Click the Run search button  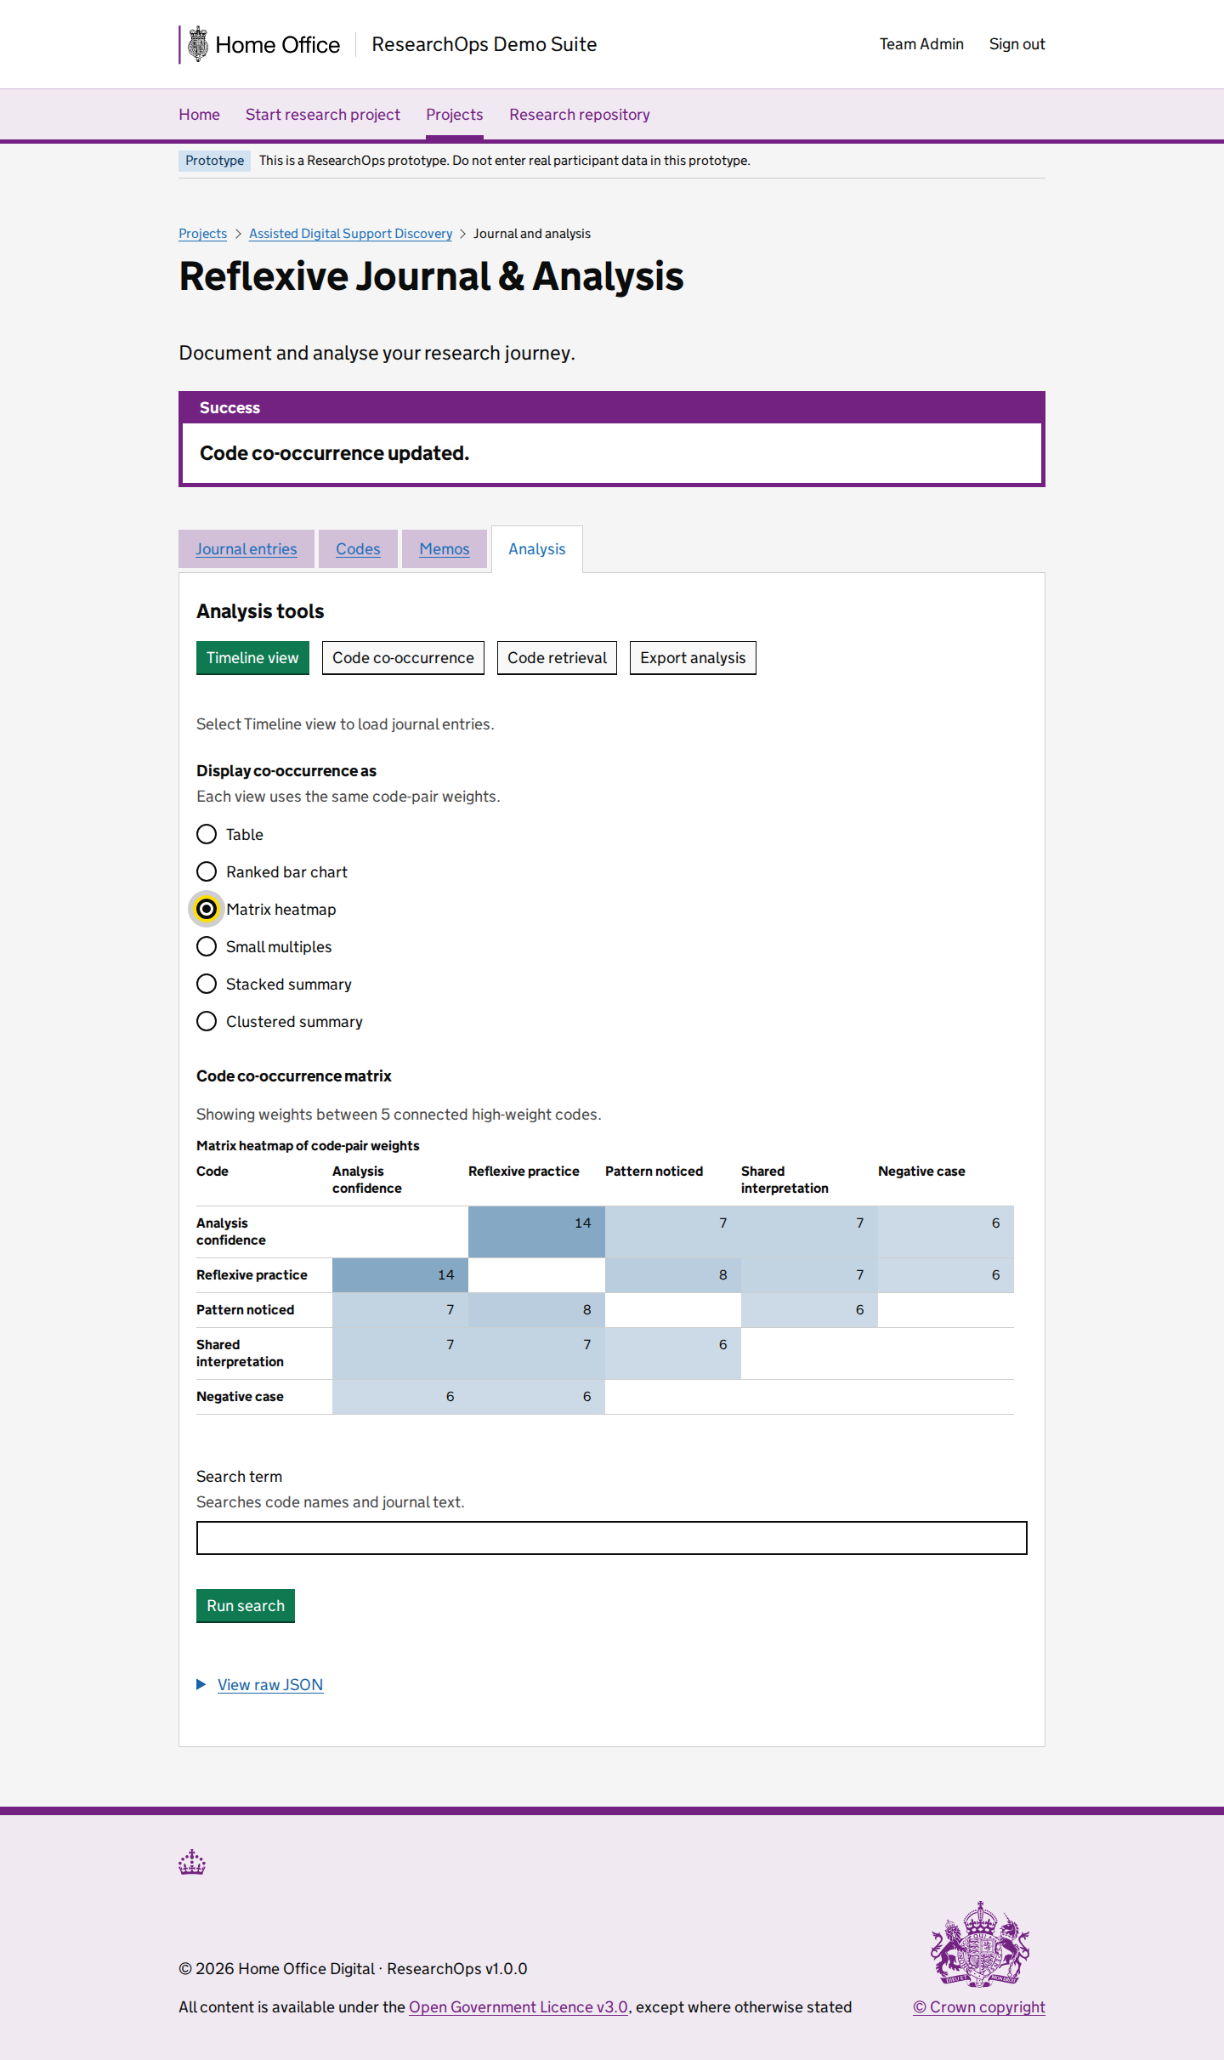click(x=246, y=1606)
